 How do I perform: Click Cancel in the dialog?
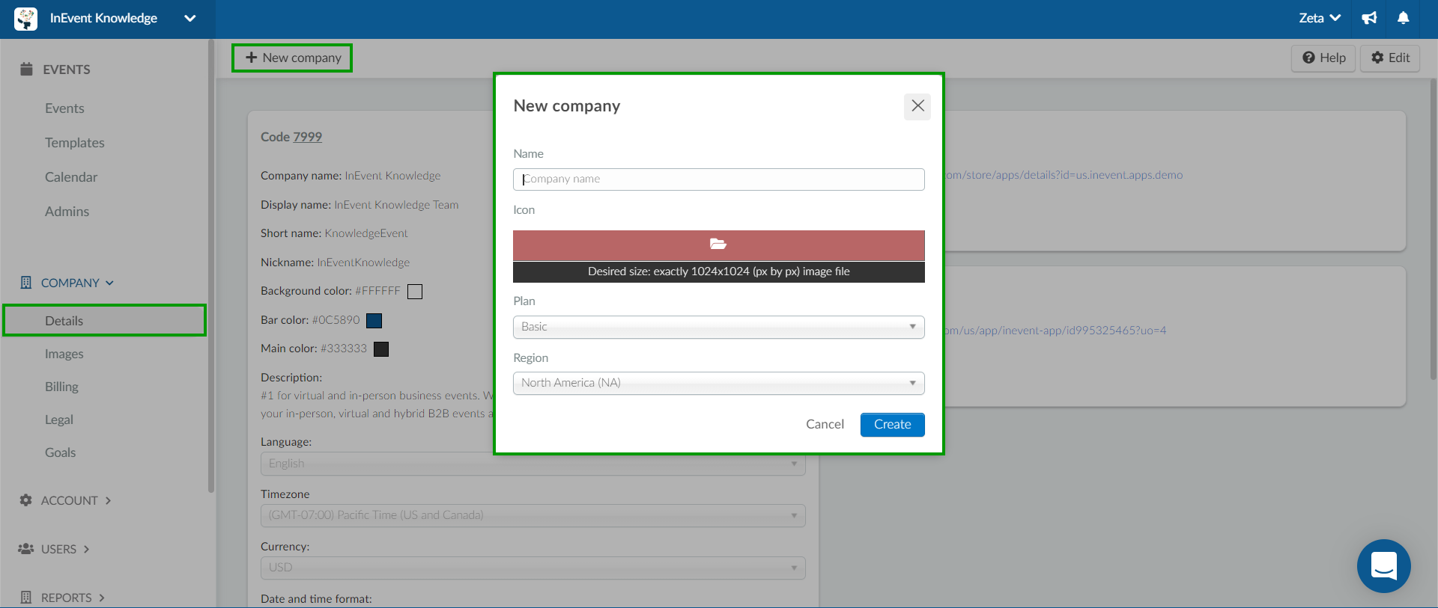coord(825,424)
